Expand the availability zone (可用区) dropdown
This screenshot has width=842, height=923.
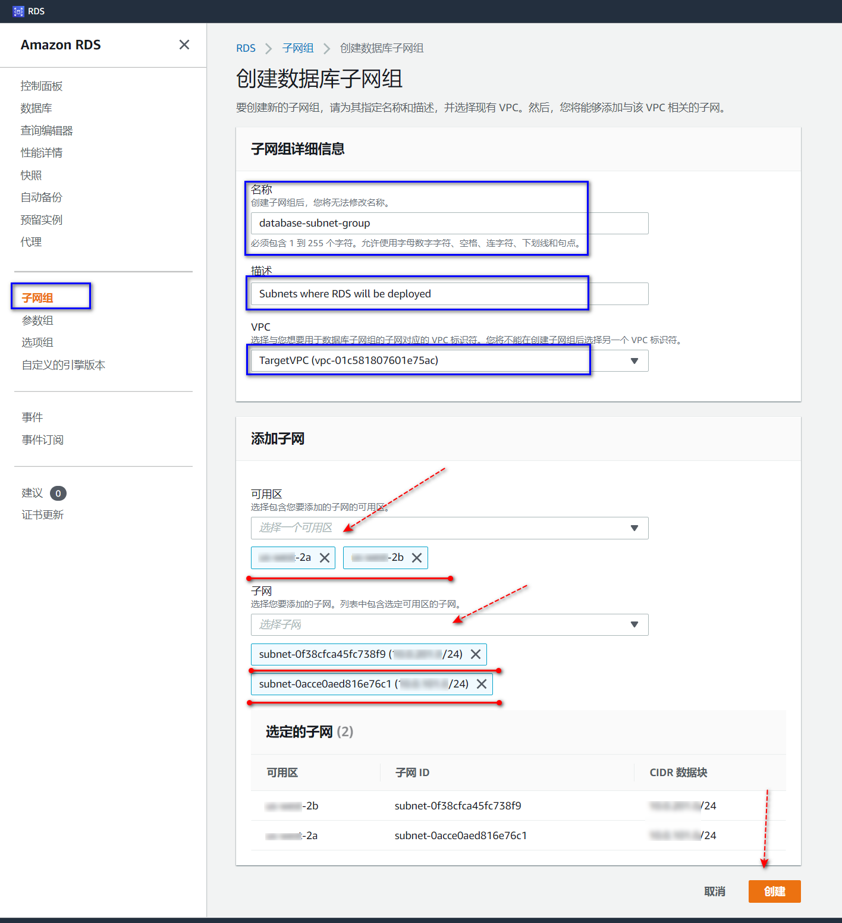tap(450, 528)
